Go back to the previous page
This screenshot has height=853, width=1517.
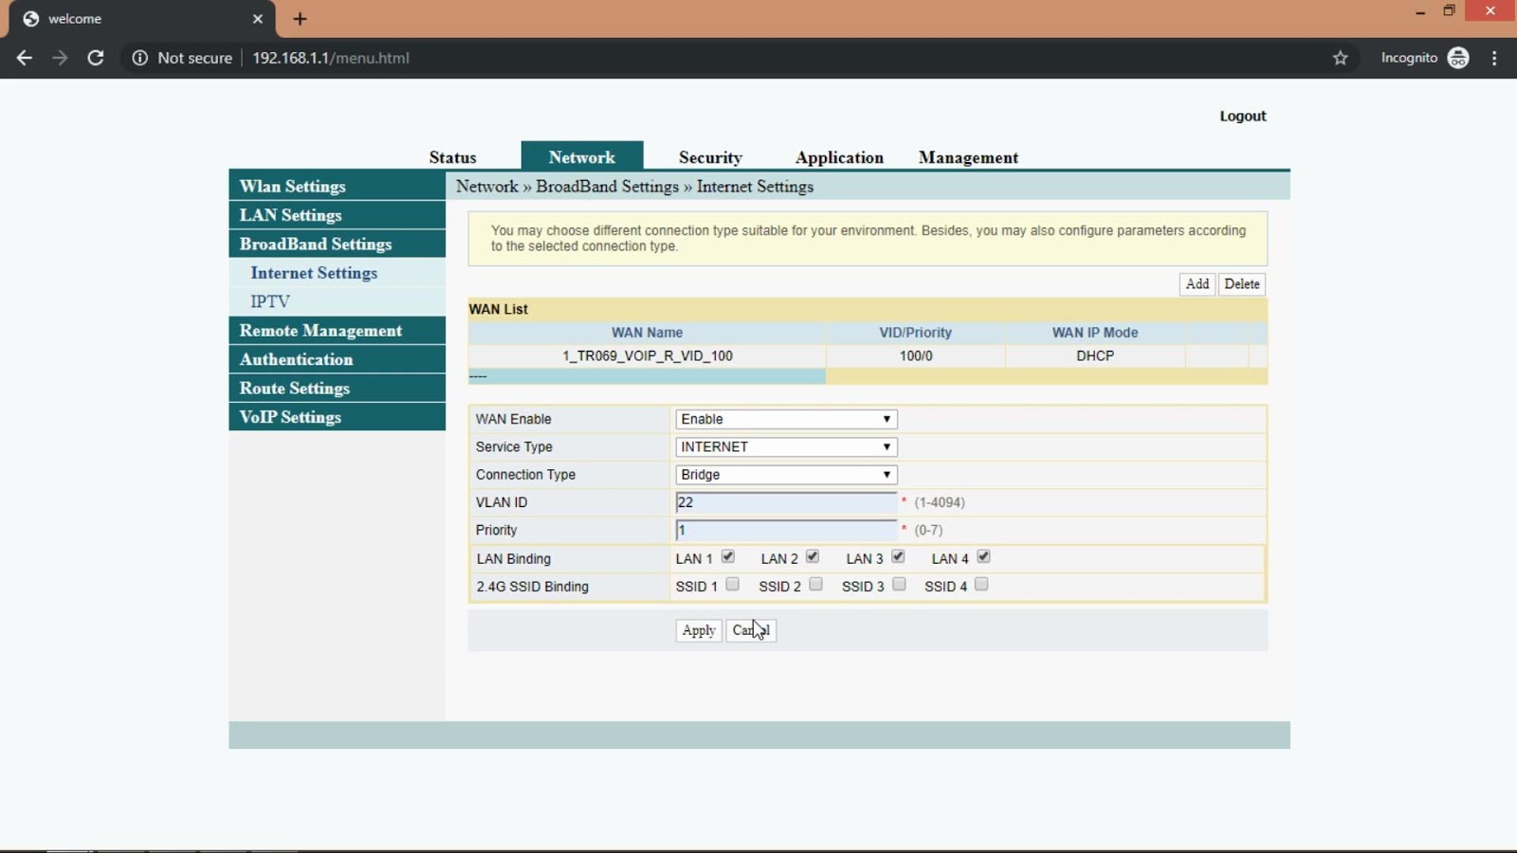coord(25,58)
